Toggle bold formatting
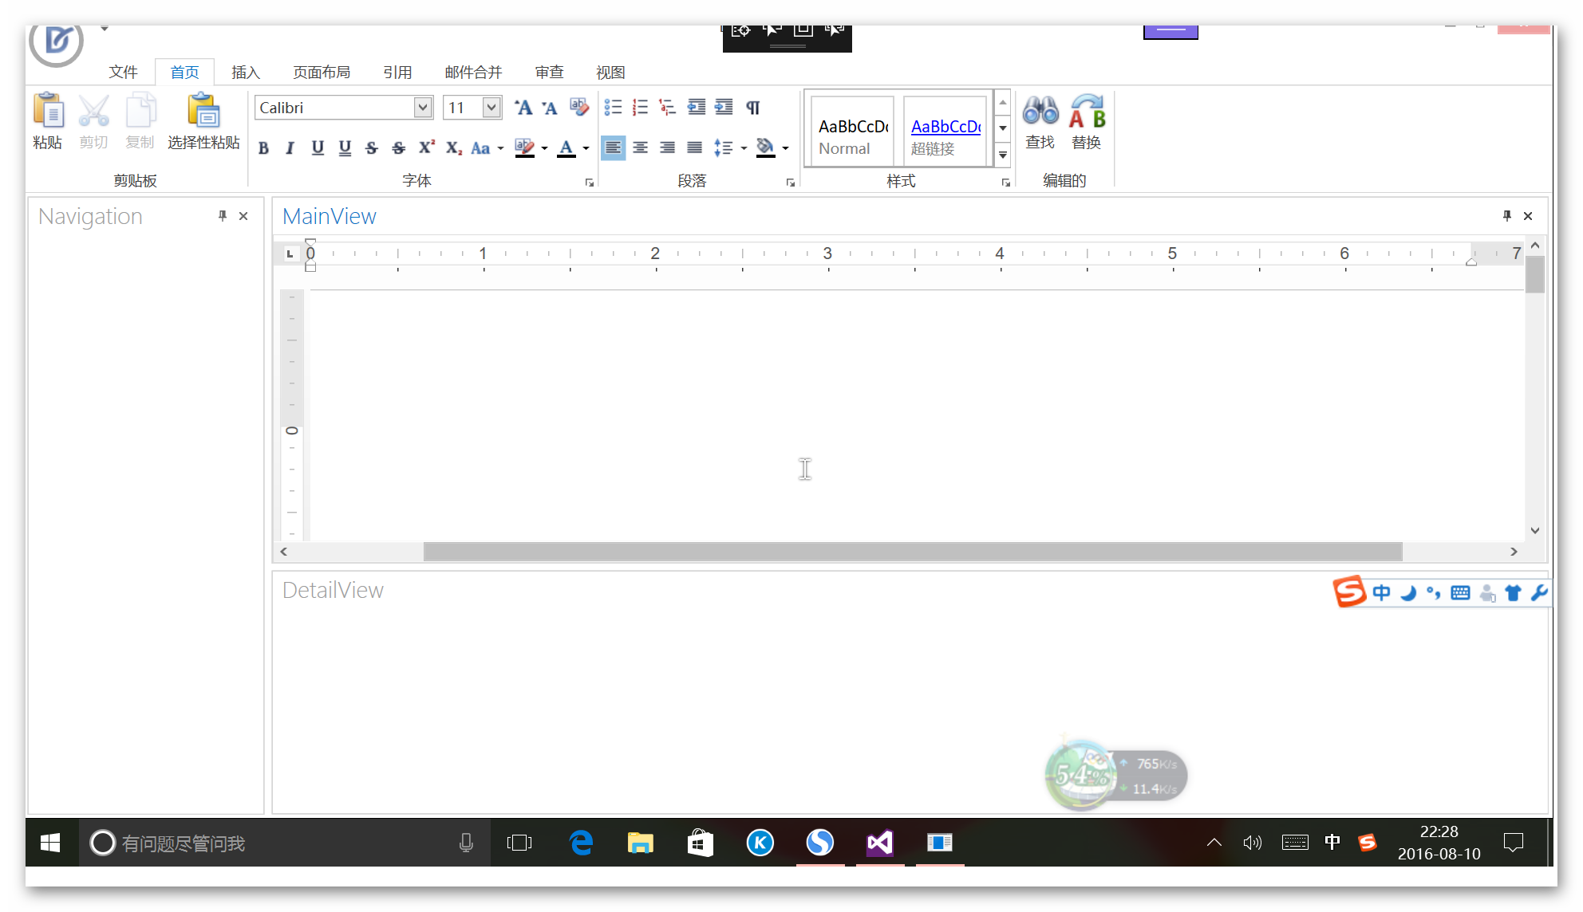This screenshot has height=912, width=1583. pos(263,147)
